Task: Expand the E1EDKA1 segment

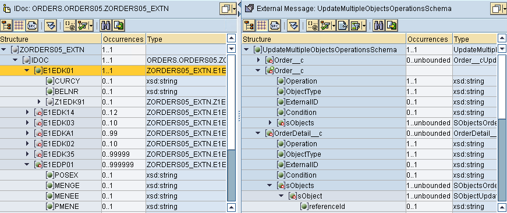Action: pos(27,133)
